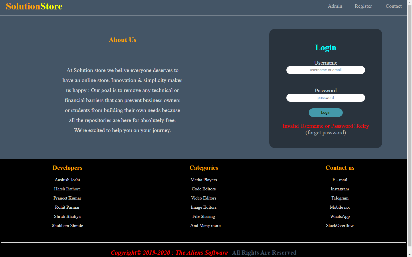
Task: Focus the username or email field
Action: (326, 70)
